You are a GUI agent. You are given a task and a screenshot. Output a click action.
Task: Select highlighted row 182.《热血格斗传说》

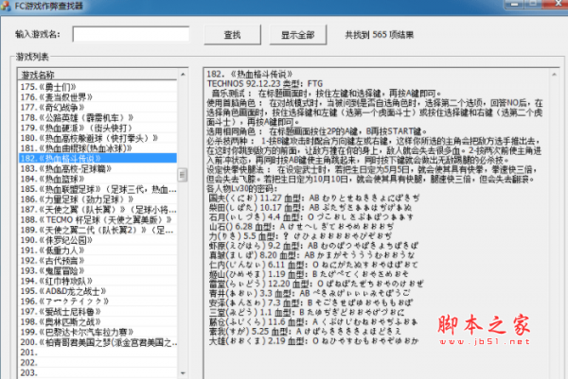click(98, 159)
